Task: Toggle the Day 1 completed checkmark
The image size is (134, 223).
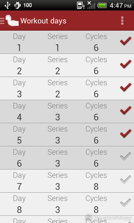Action: (126, 41)
